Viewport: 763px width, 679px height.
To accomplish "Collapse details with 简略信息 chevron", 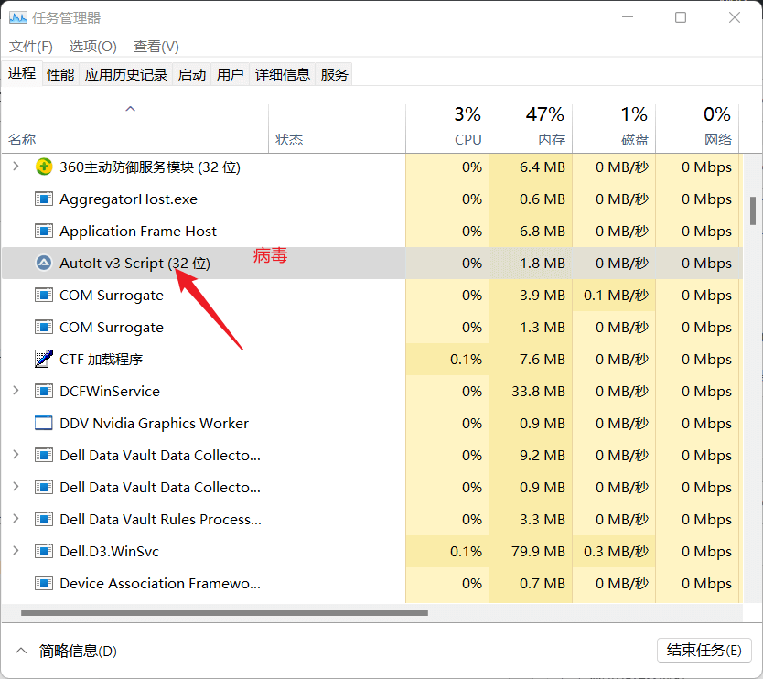I will [21, 651].
